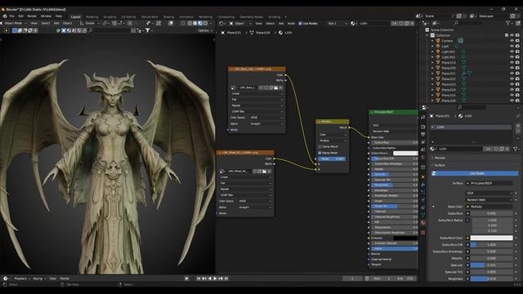Click the outliner filter funnel icon
Viewport: 523px width, 294px height.
click(508, 23)
